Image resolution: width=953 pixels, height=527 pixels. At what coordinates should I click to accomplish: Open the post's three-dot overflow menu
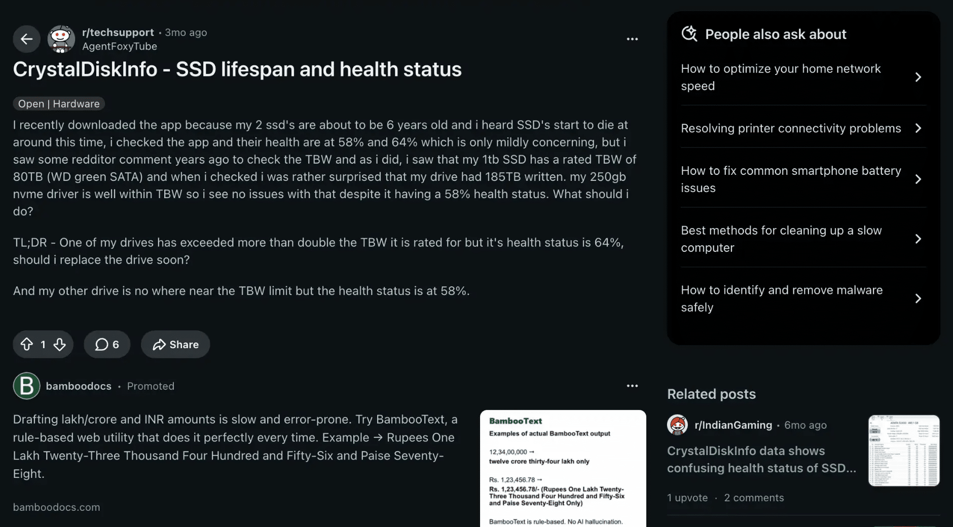[632, 39]
